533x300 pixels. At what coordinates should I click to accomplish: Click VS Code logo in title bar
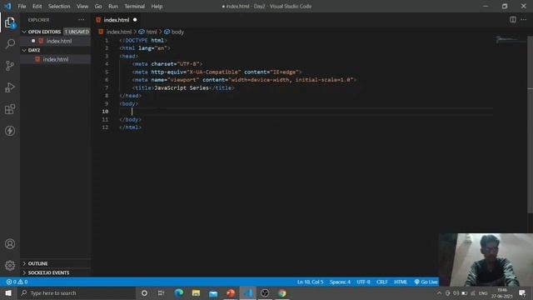pyautogui.click(x=7, y=6)
